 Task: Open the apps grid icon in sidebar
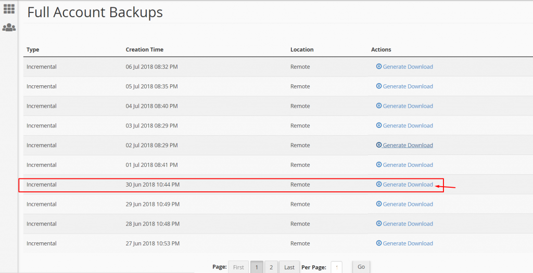[x=9, y=9]
